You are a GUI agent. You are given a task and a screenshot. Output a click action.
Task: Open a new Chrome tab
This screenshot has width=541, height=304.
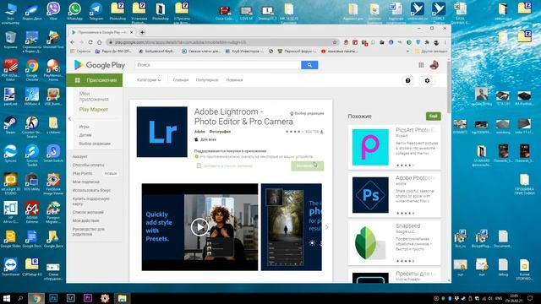[142, 32]
